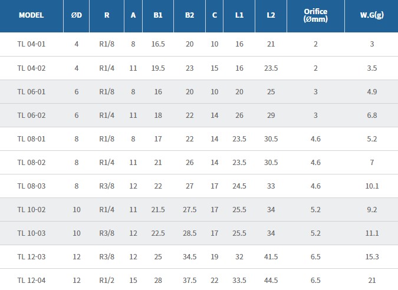Select the Orifice (Ømm) column header
The height and width of the screenshot is (290, 398).
tap(315, 15)
